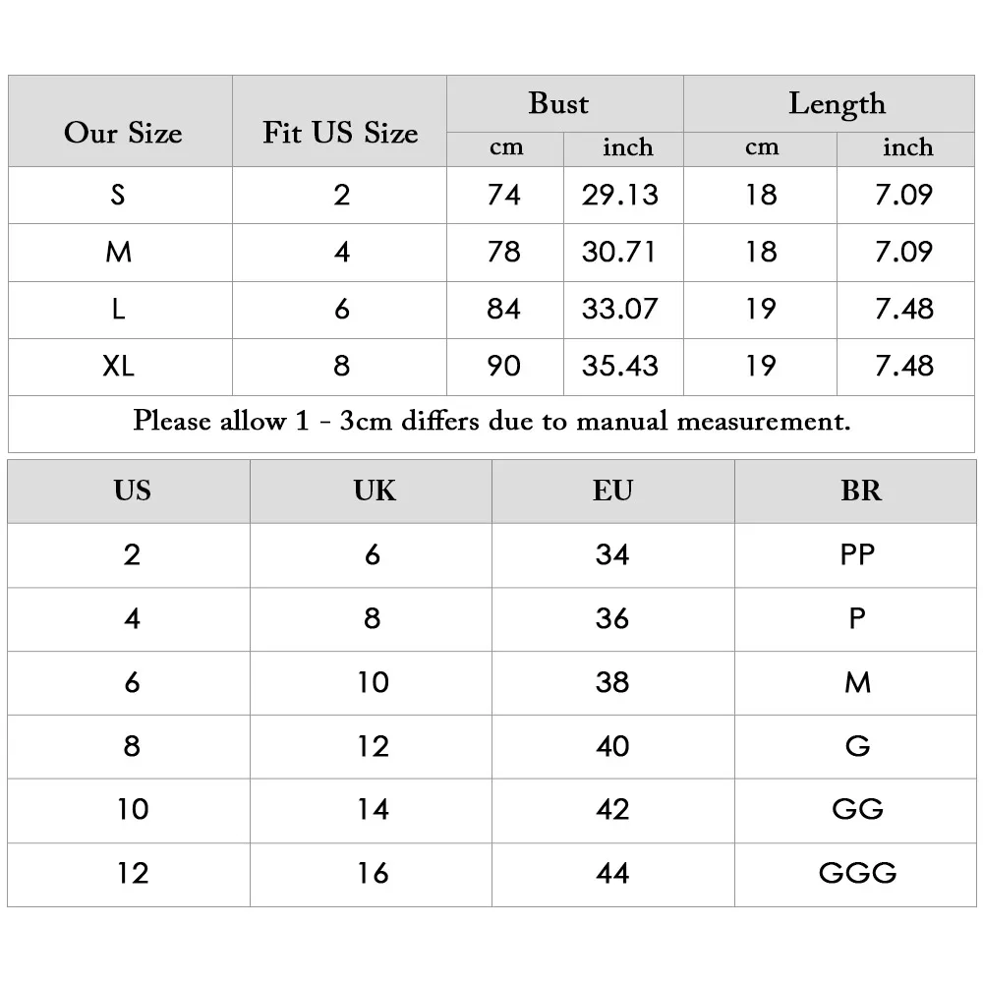This screenshot has width=983, height=983.
Task: Select the BR size 'GGG' cell
Action: [x=857, y=873]
